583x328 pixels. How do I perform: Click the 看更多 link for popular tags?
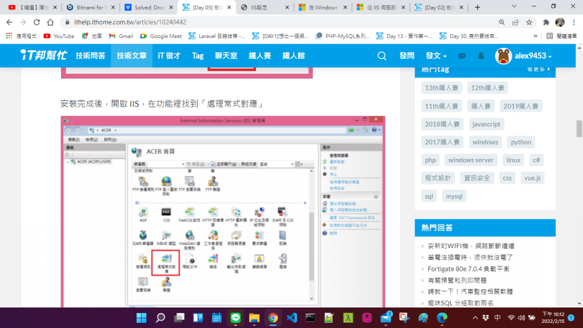pyautogui.click(x=539, y=69)
